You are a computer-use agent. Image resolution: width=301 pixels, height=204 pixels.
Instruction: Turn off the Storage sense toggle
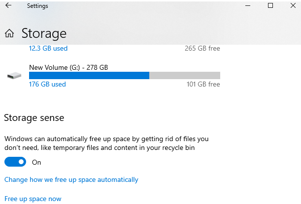15,162
